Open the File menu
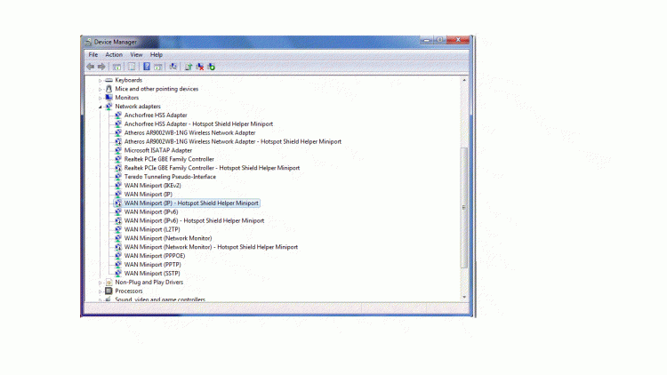 tap(93, 55)
